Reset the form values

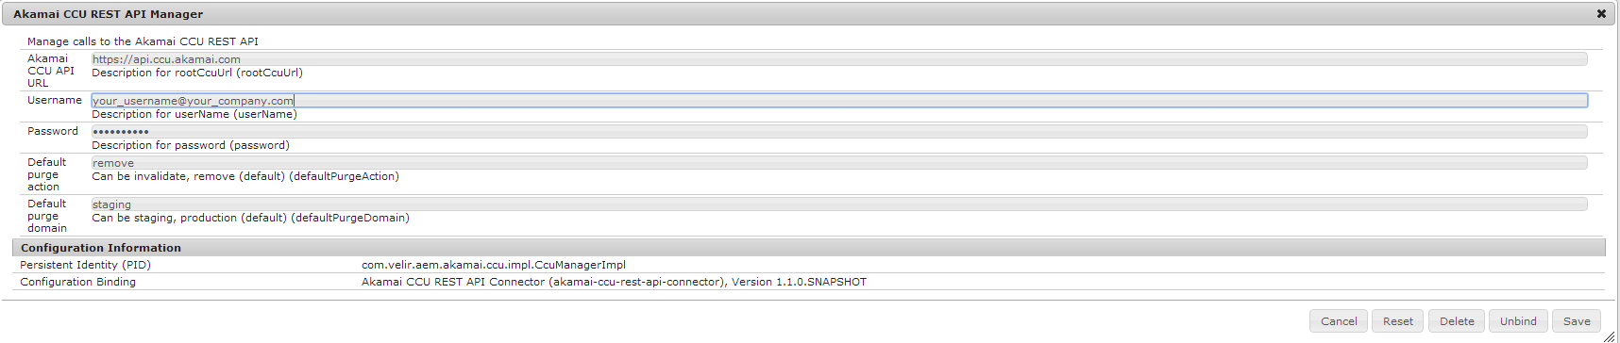[x=1398, y=321]
